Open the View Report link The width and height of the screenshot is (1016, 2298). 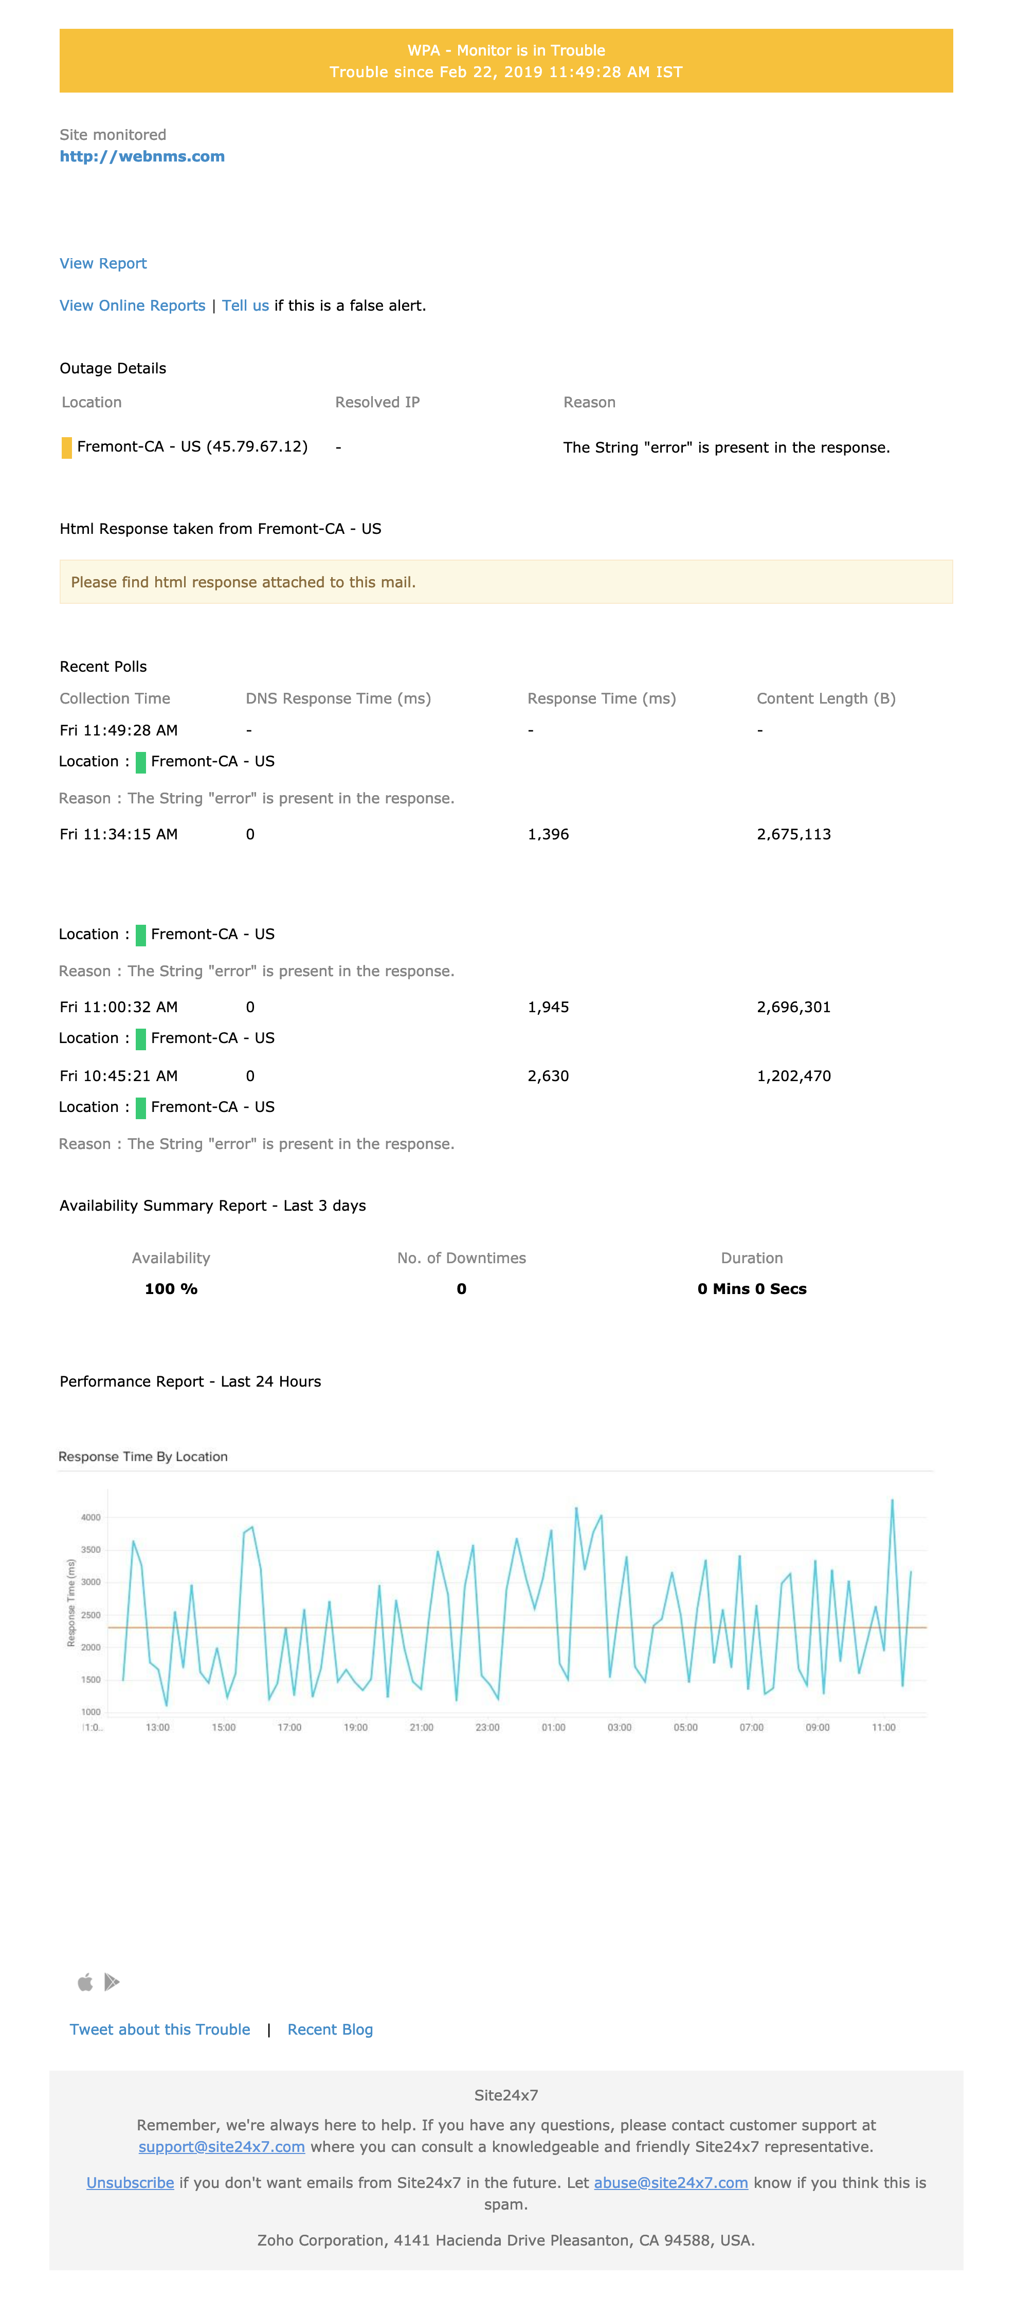coord(103,263)
